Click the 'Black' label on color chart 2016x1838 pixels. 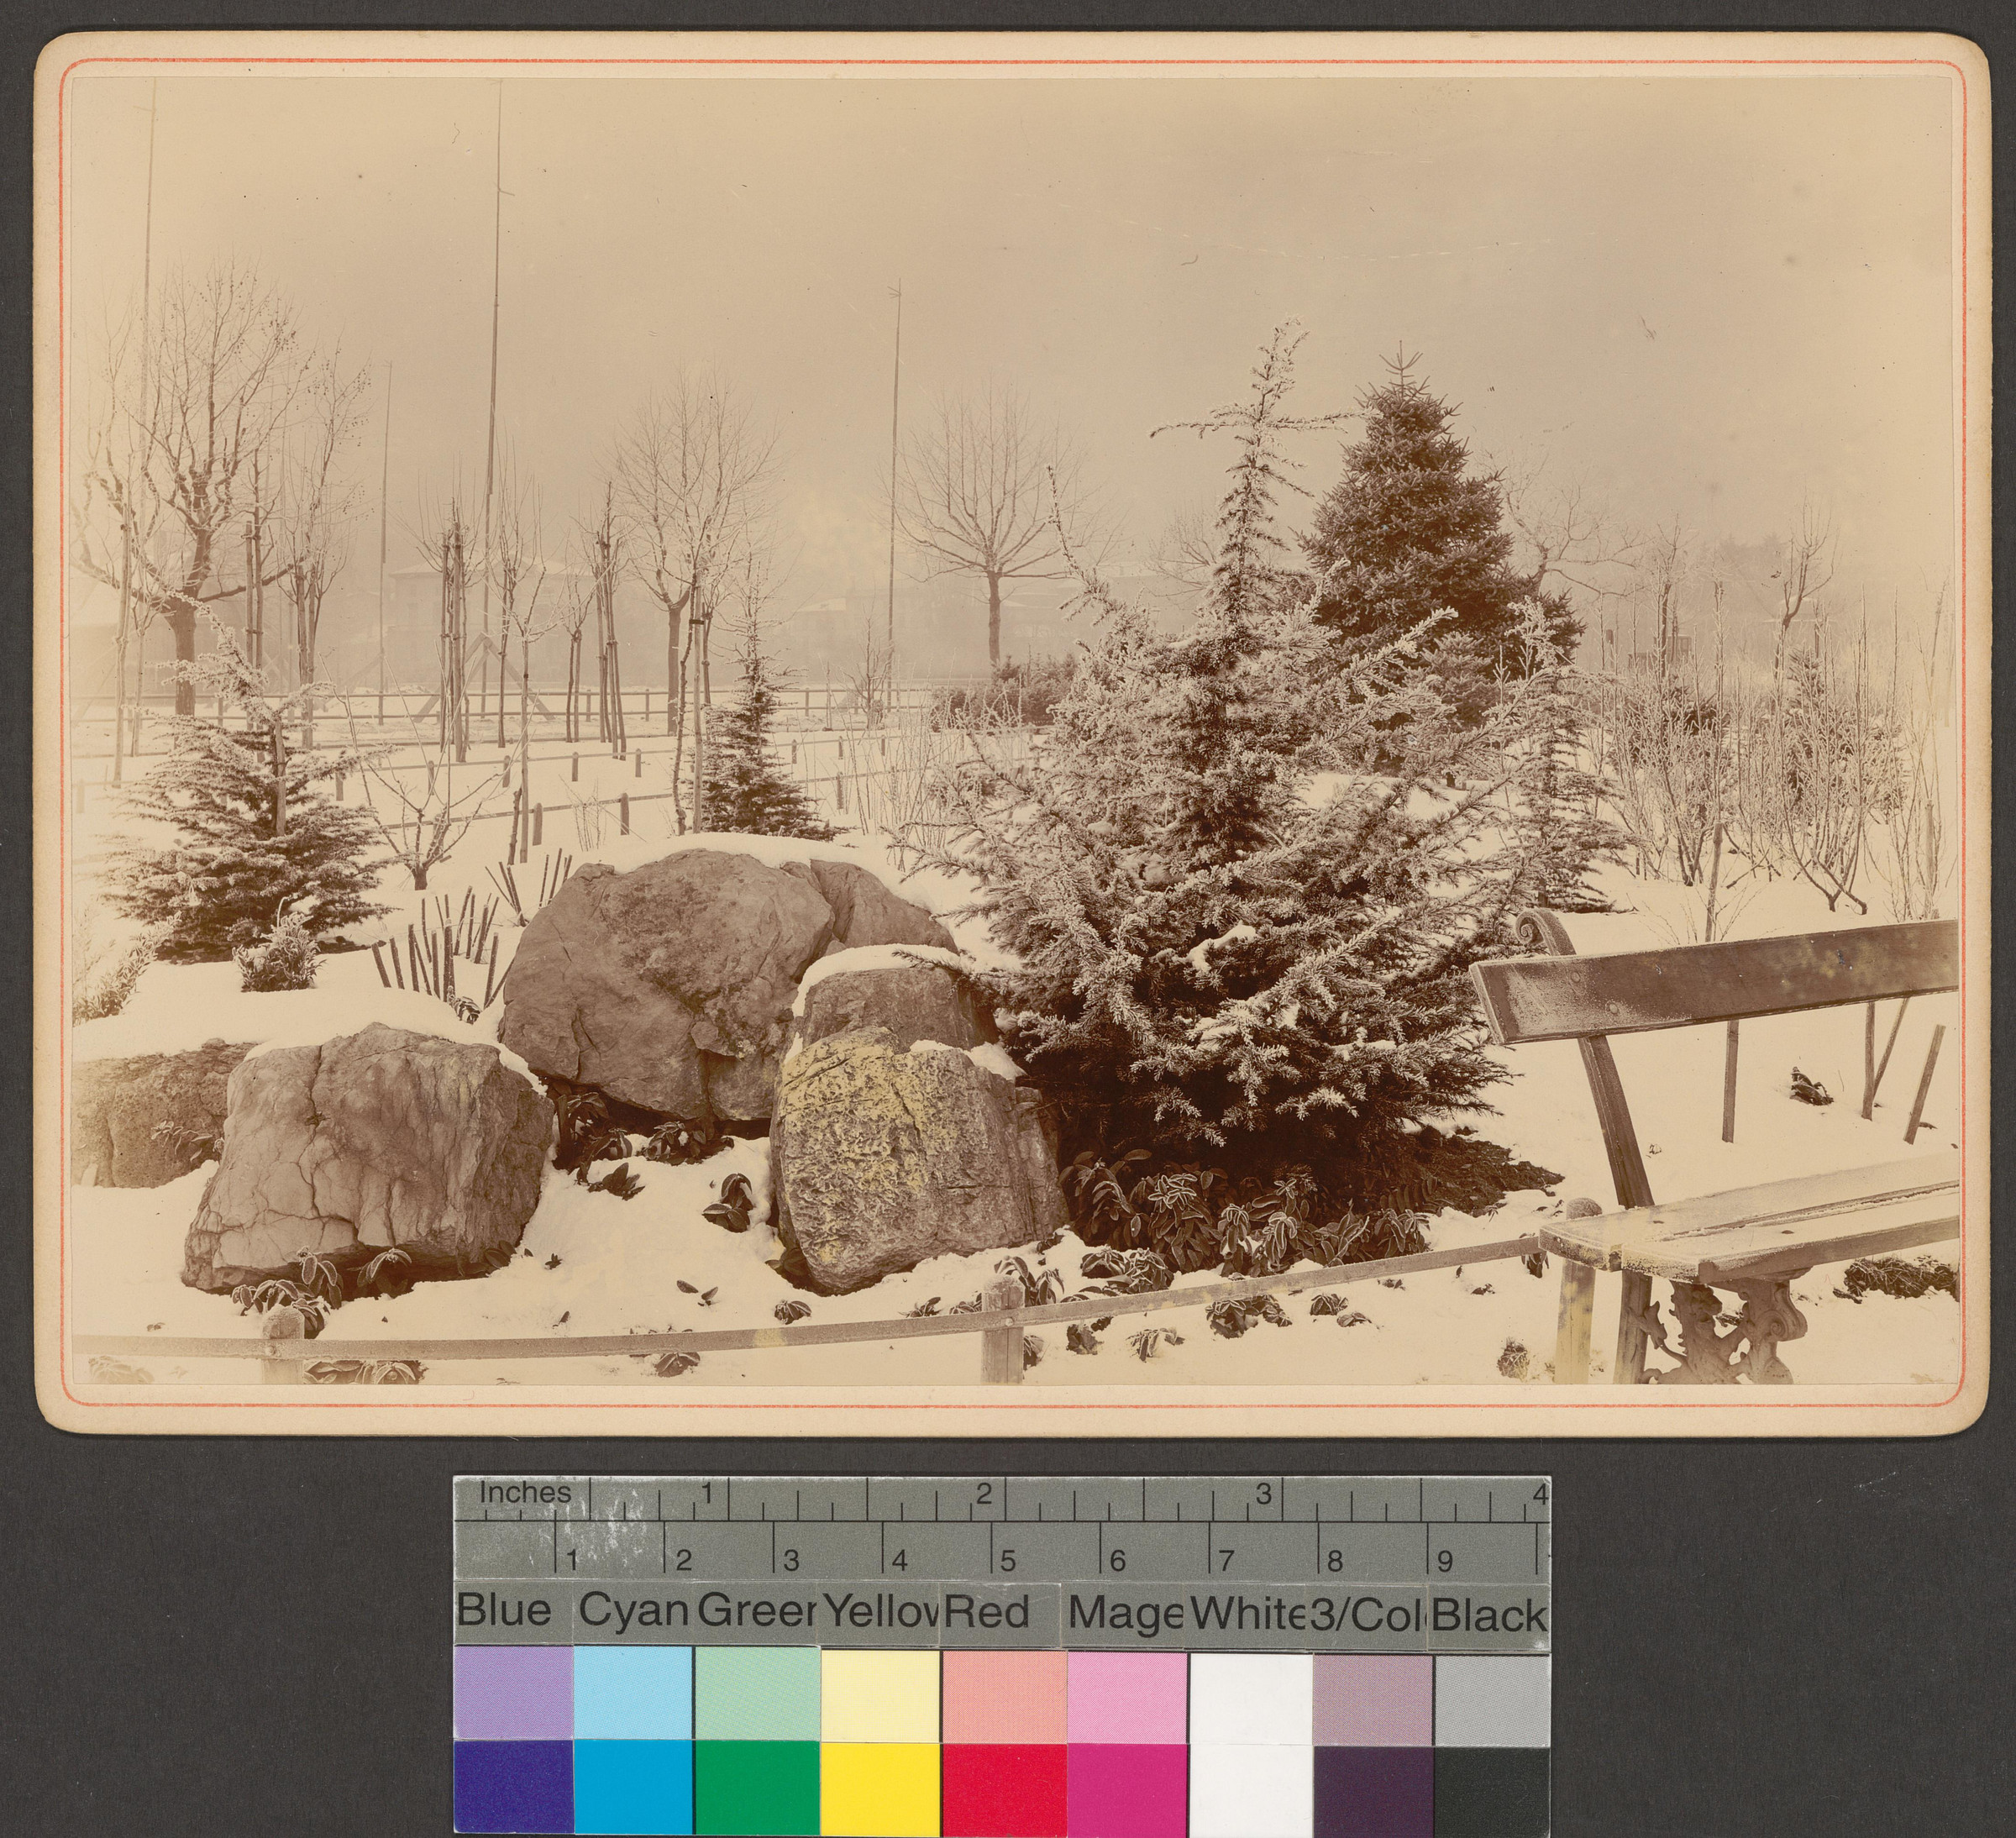click(x=1490, y=1616)
